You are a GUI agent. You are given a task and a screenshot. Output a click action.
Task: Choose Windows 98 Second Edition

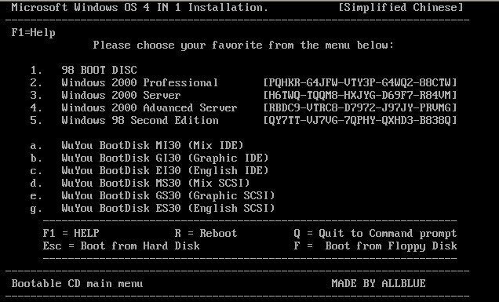(125, 120)
